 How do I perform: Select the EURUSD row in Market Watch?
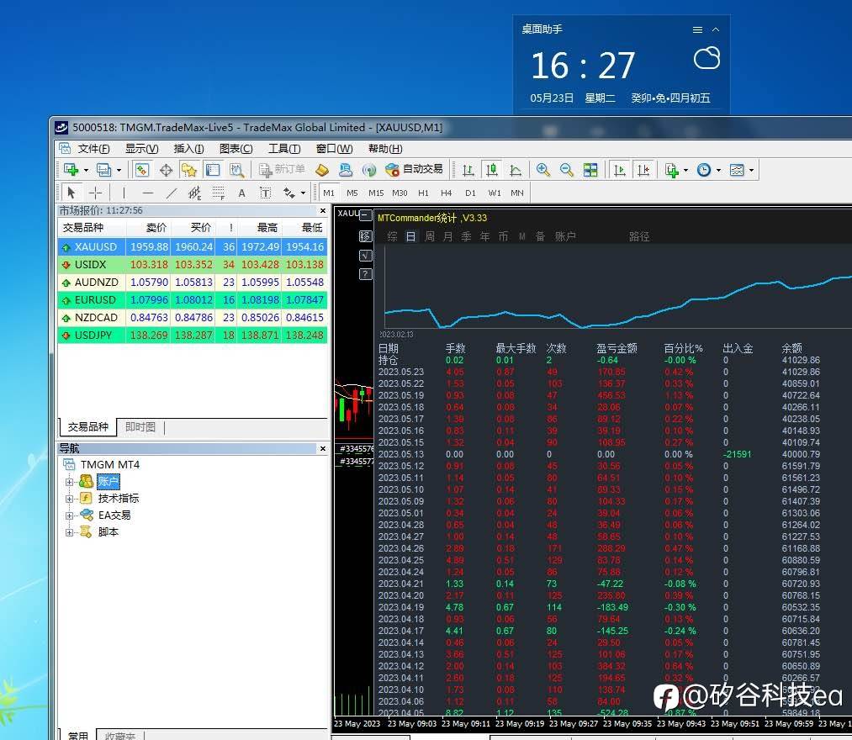(x=193, y=300)
